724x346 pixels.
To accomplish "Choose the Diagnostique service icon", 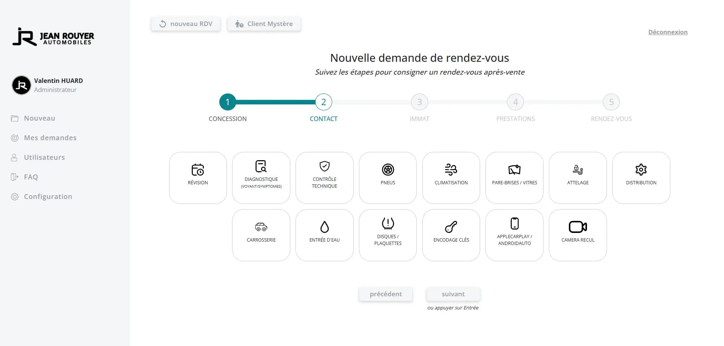I will click(x=261, y=167).
